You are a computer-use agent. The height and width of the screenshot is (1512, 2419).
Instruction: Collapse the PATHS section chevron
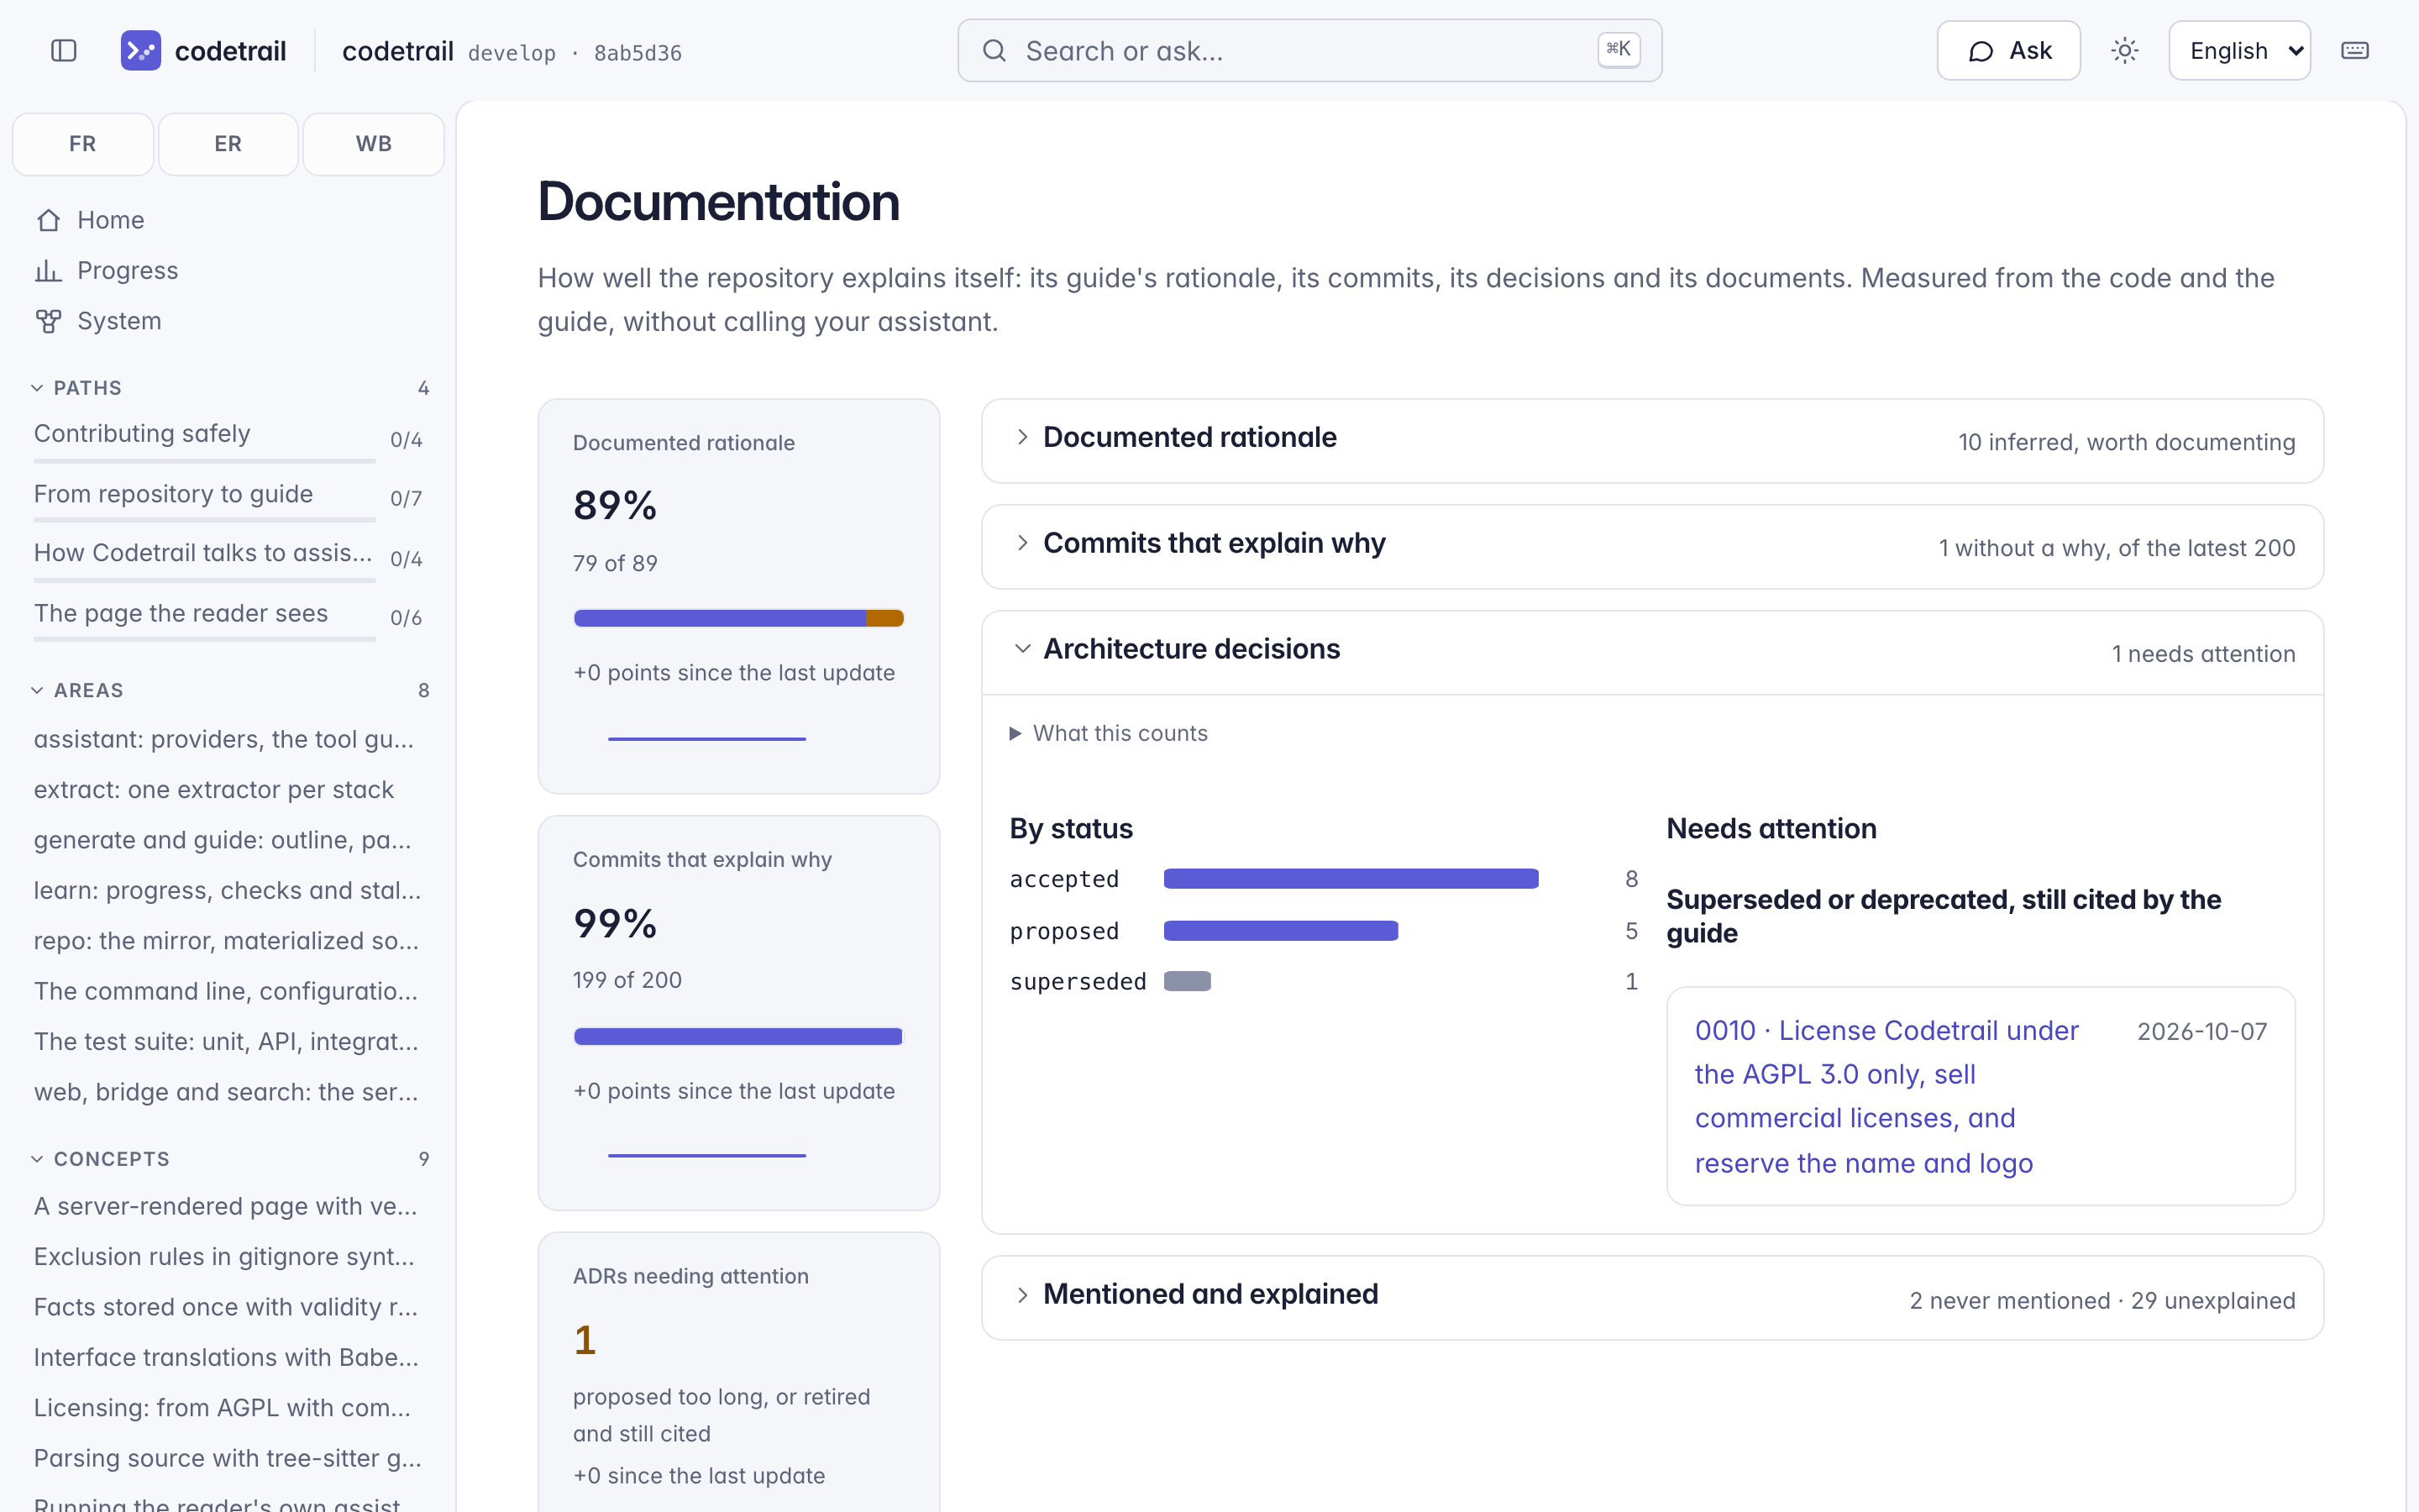point(37,388)
